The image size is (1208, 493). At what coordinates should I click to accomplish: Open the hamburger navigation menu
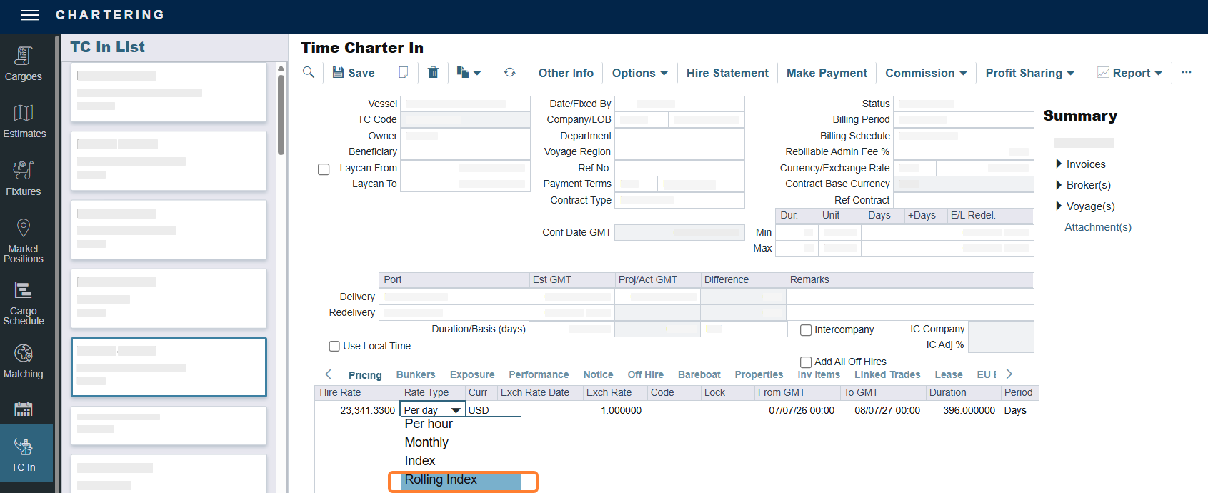tap(30, 15)
